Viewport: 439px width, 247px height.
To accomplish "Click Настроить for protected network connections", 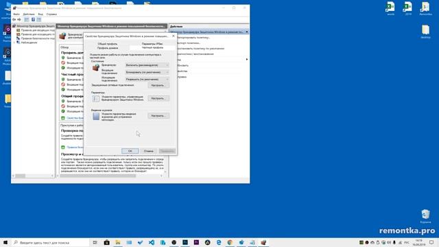I will pyautogui.click(x=158, y=85).
